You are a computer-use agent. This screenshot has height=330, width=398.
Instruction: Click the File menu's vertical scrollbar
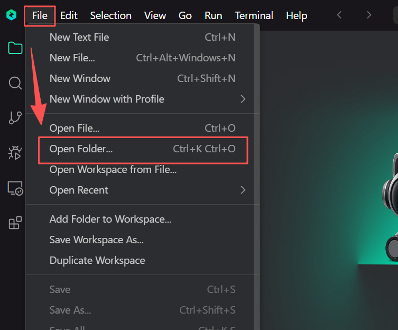[x=257, y=177]
